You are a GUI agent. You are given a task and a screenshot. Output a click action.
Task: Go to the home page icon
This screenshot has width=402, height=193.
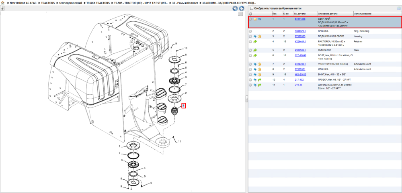click(2, 3)
